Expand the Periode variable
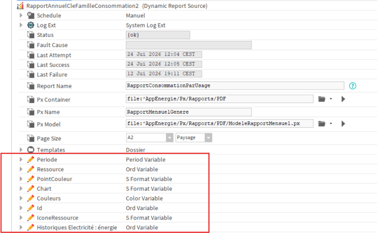Screen dimensions: 377x233 pos(21,160)
